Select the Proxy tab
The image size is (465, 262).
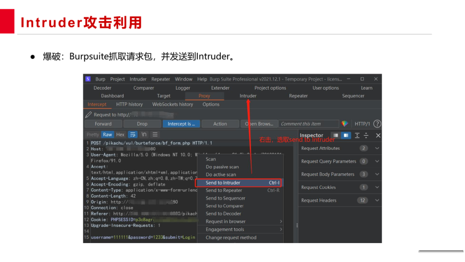pyautogui.click(x=205, y=96)
